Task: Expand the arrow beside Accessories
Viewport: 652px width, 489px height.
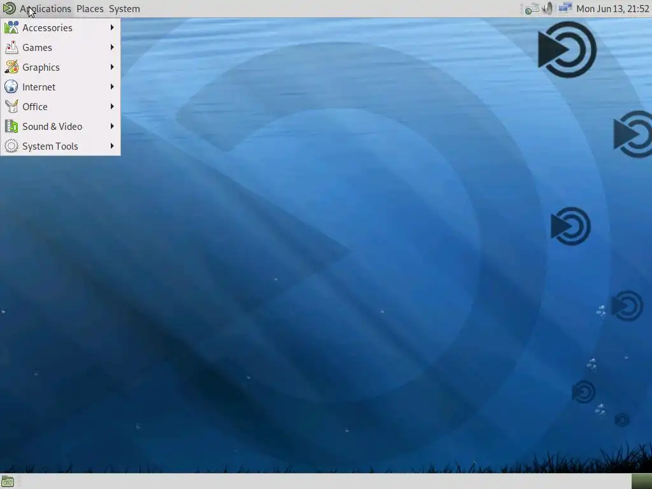Action: tap(112, 27)
